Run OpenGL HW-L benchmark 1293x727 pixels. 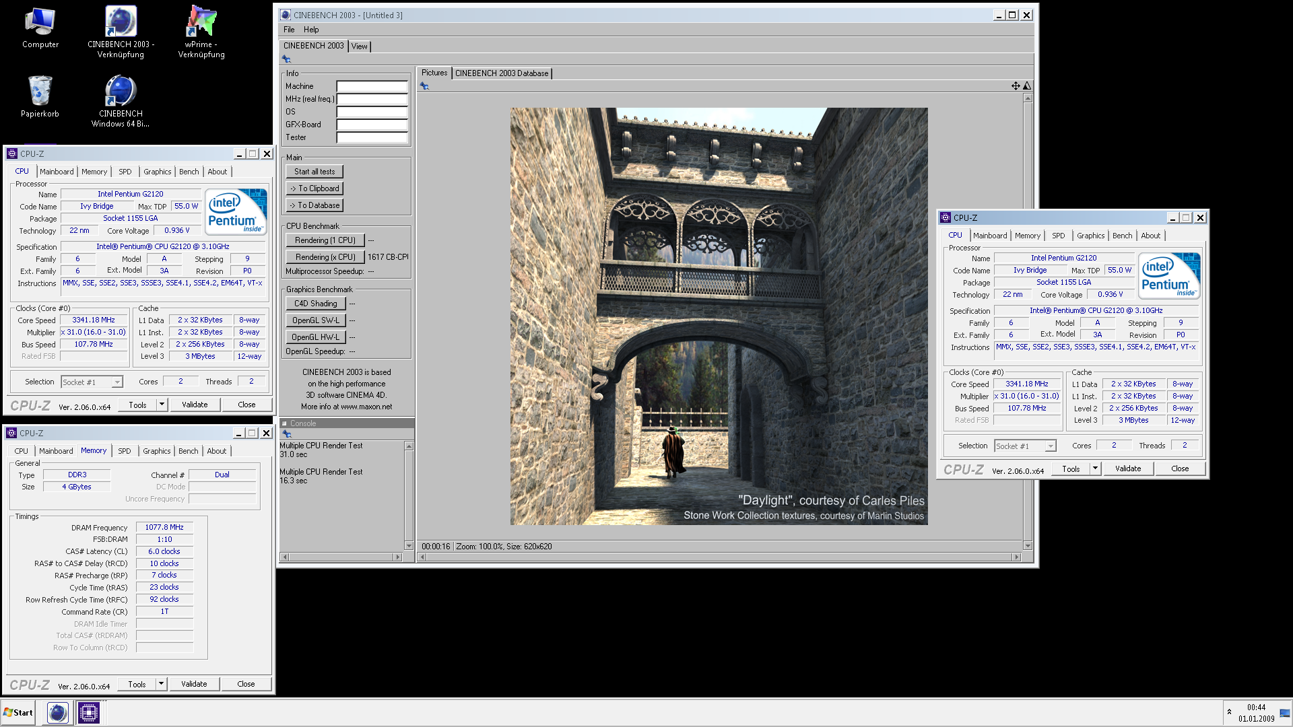[316, 337]
